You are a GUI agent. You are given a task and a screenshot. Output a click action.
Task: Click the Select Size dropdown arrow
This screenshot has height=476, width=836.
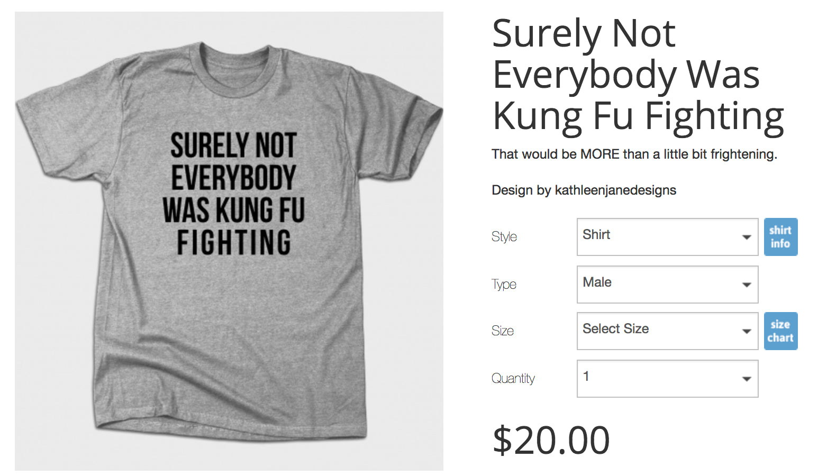point(747,331)
